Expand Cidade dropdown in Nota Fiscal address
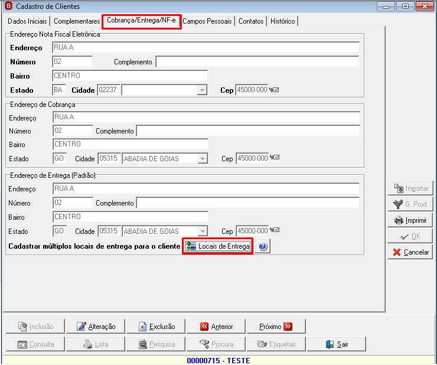 202,90
